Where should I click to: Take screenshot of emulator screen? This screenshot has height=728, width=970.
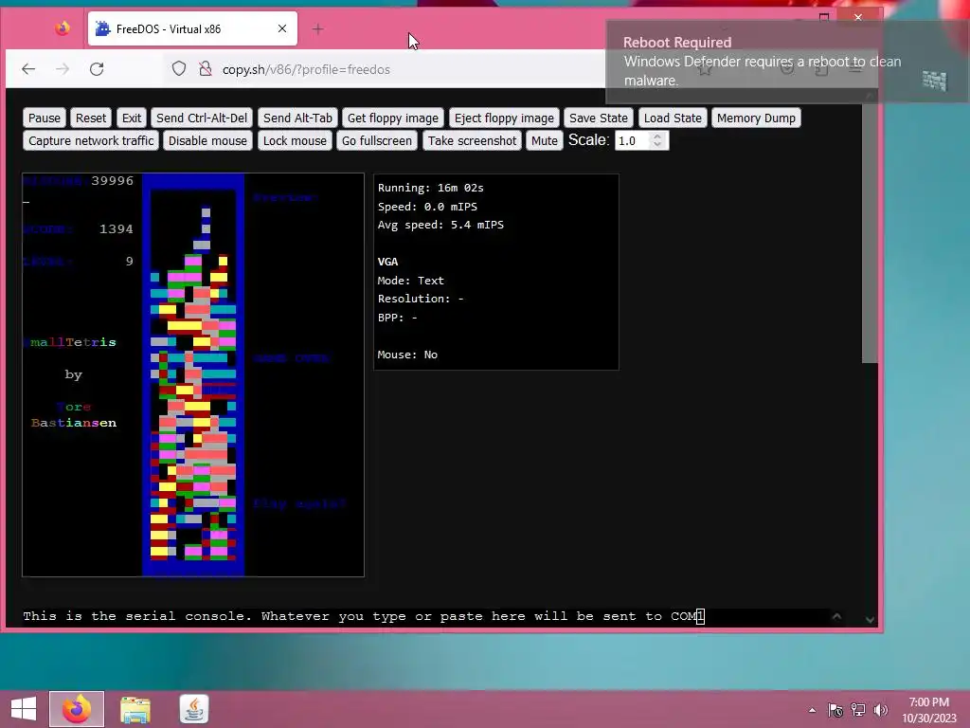pos(472,140)
